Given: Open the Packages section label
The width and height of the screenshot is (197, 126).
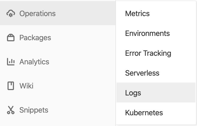Looking at the screenshot, I should point(35,38).
